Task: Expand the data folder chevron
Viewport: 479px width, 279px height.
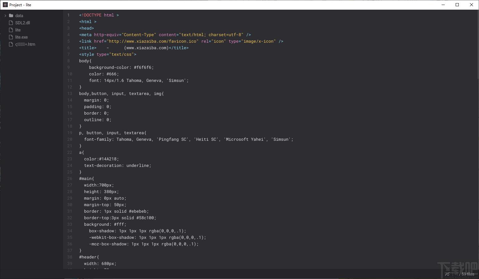Action: point(5,16)
